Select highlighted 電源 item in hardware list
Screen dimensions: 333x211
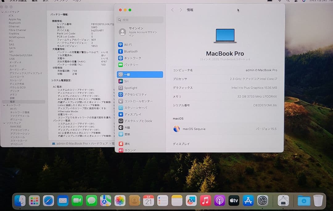24,102
